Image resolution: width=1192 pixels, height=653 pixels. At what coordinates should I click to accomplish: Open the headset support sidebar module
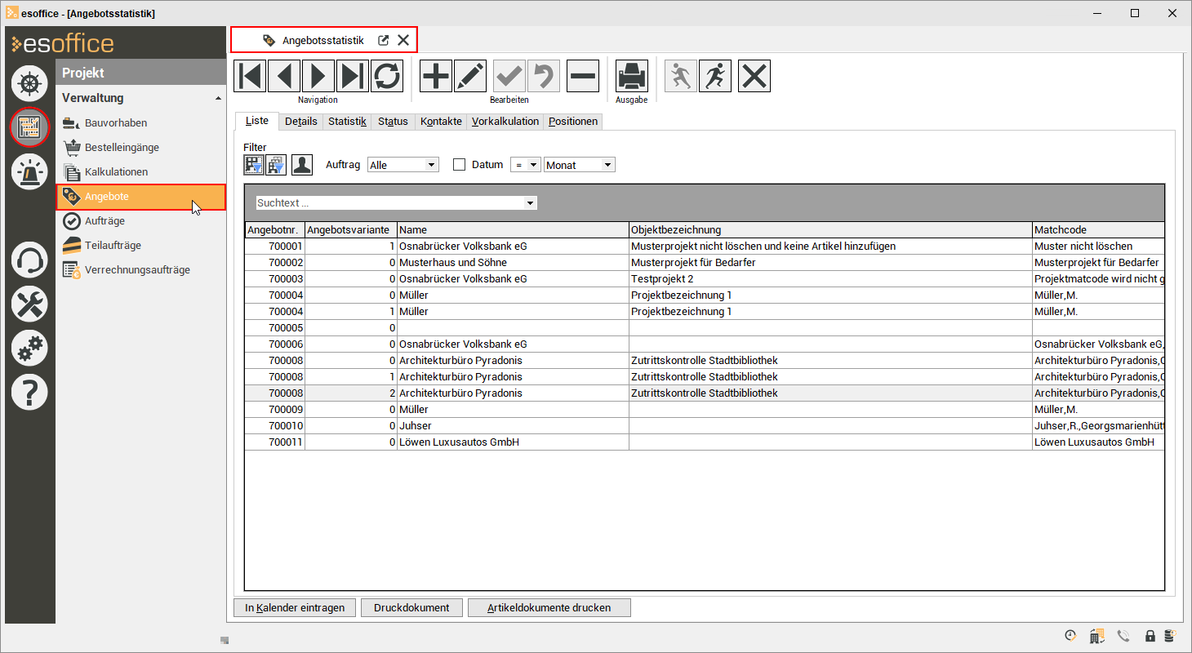30,260
